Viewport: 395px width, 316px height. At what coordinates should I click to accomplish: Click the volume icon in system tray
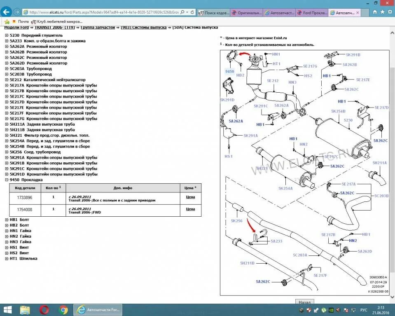338,310
